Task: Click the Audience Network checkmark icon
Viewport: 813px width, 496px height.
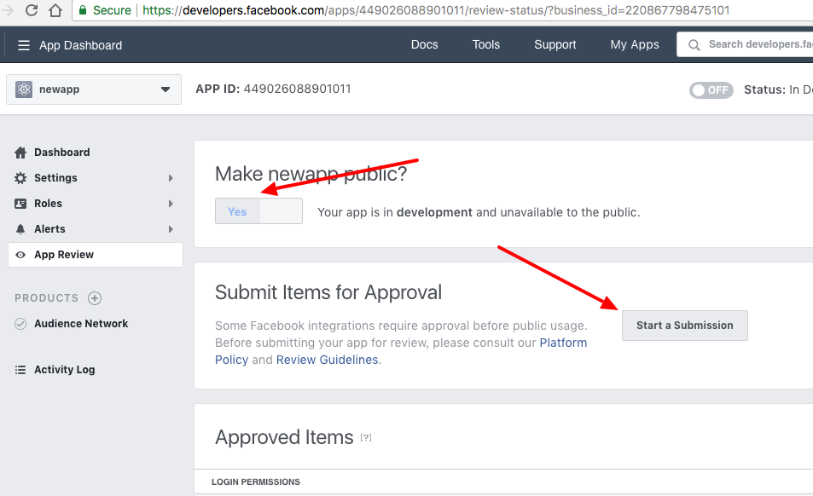Action: [20, 324]
